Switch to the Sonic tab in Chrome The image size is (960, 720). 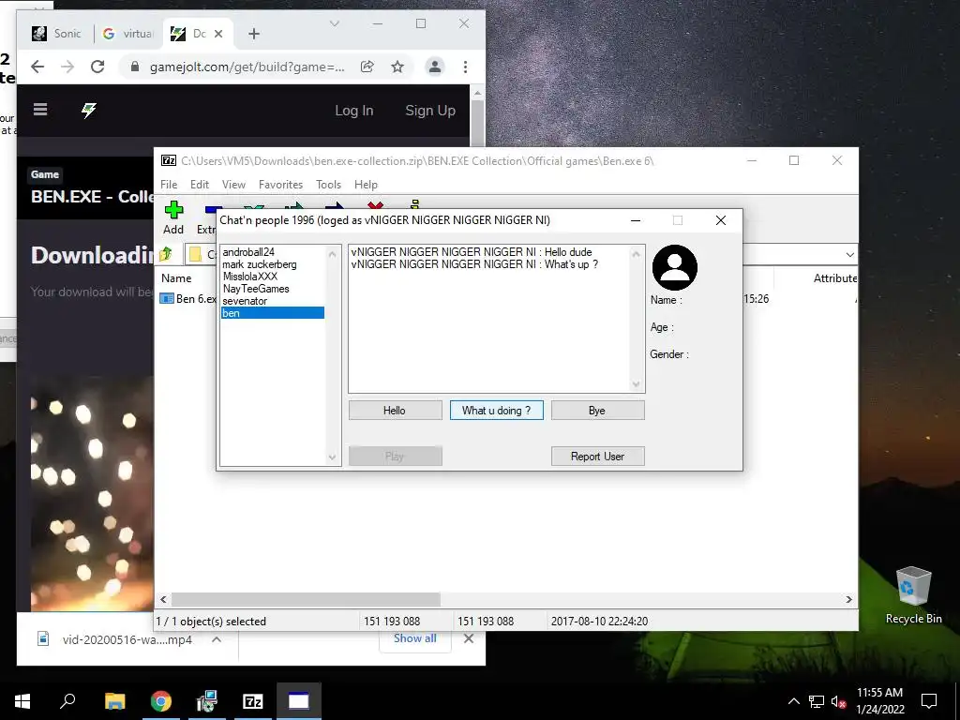click(x=58, y=34)
